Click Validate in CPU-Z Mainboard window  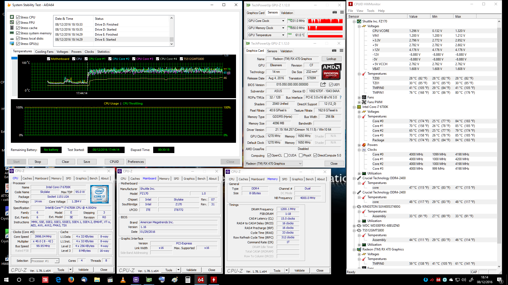pos(191,270)
